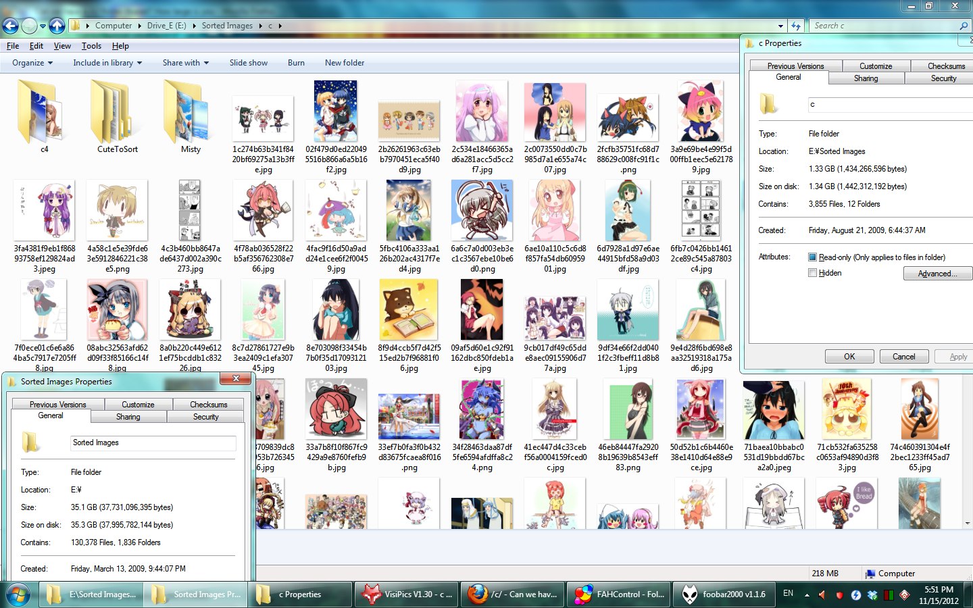Open the recent pages dropdown arrow
This screenshot has height=608, width=973.
click(x=43, y=26)
